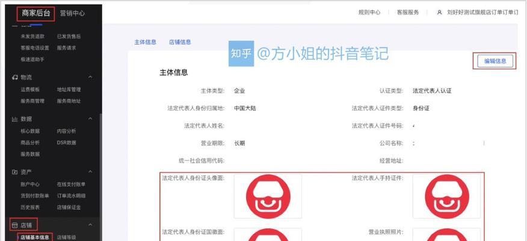Viewport: 527px width, 241px height.
Task: Click the 公司名称 label
Action: coord(391,143)
